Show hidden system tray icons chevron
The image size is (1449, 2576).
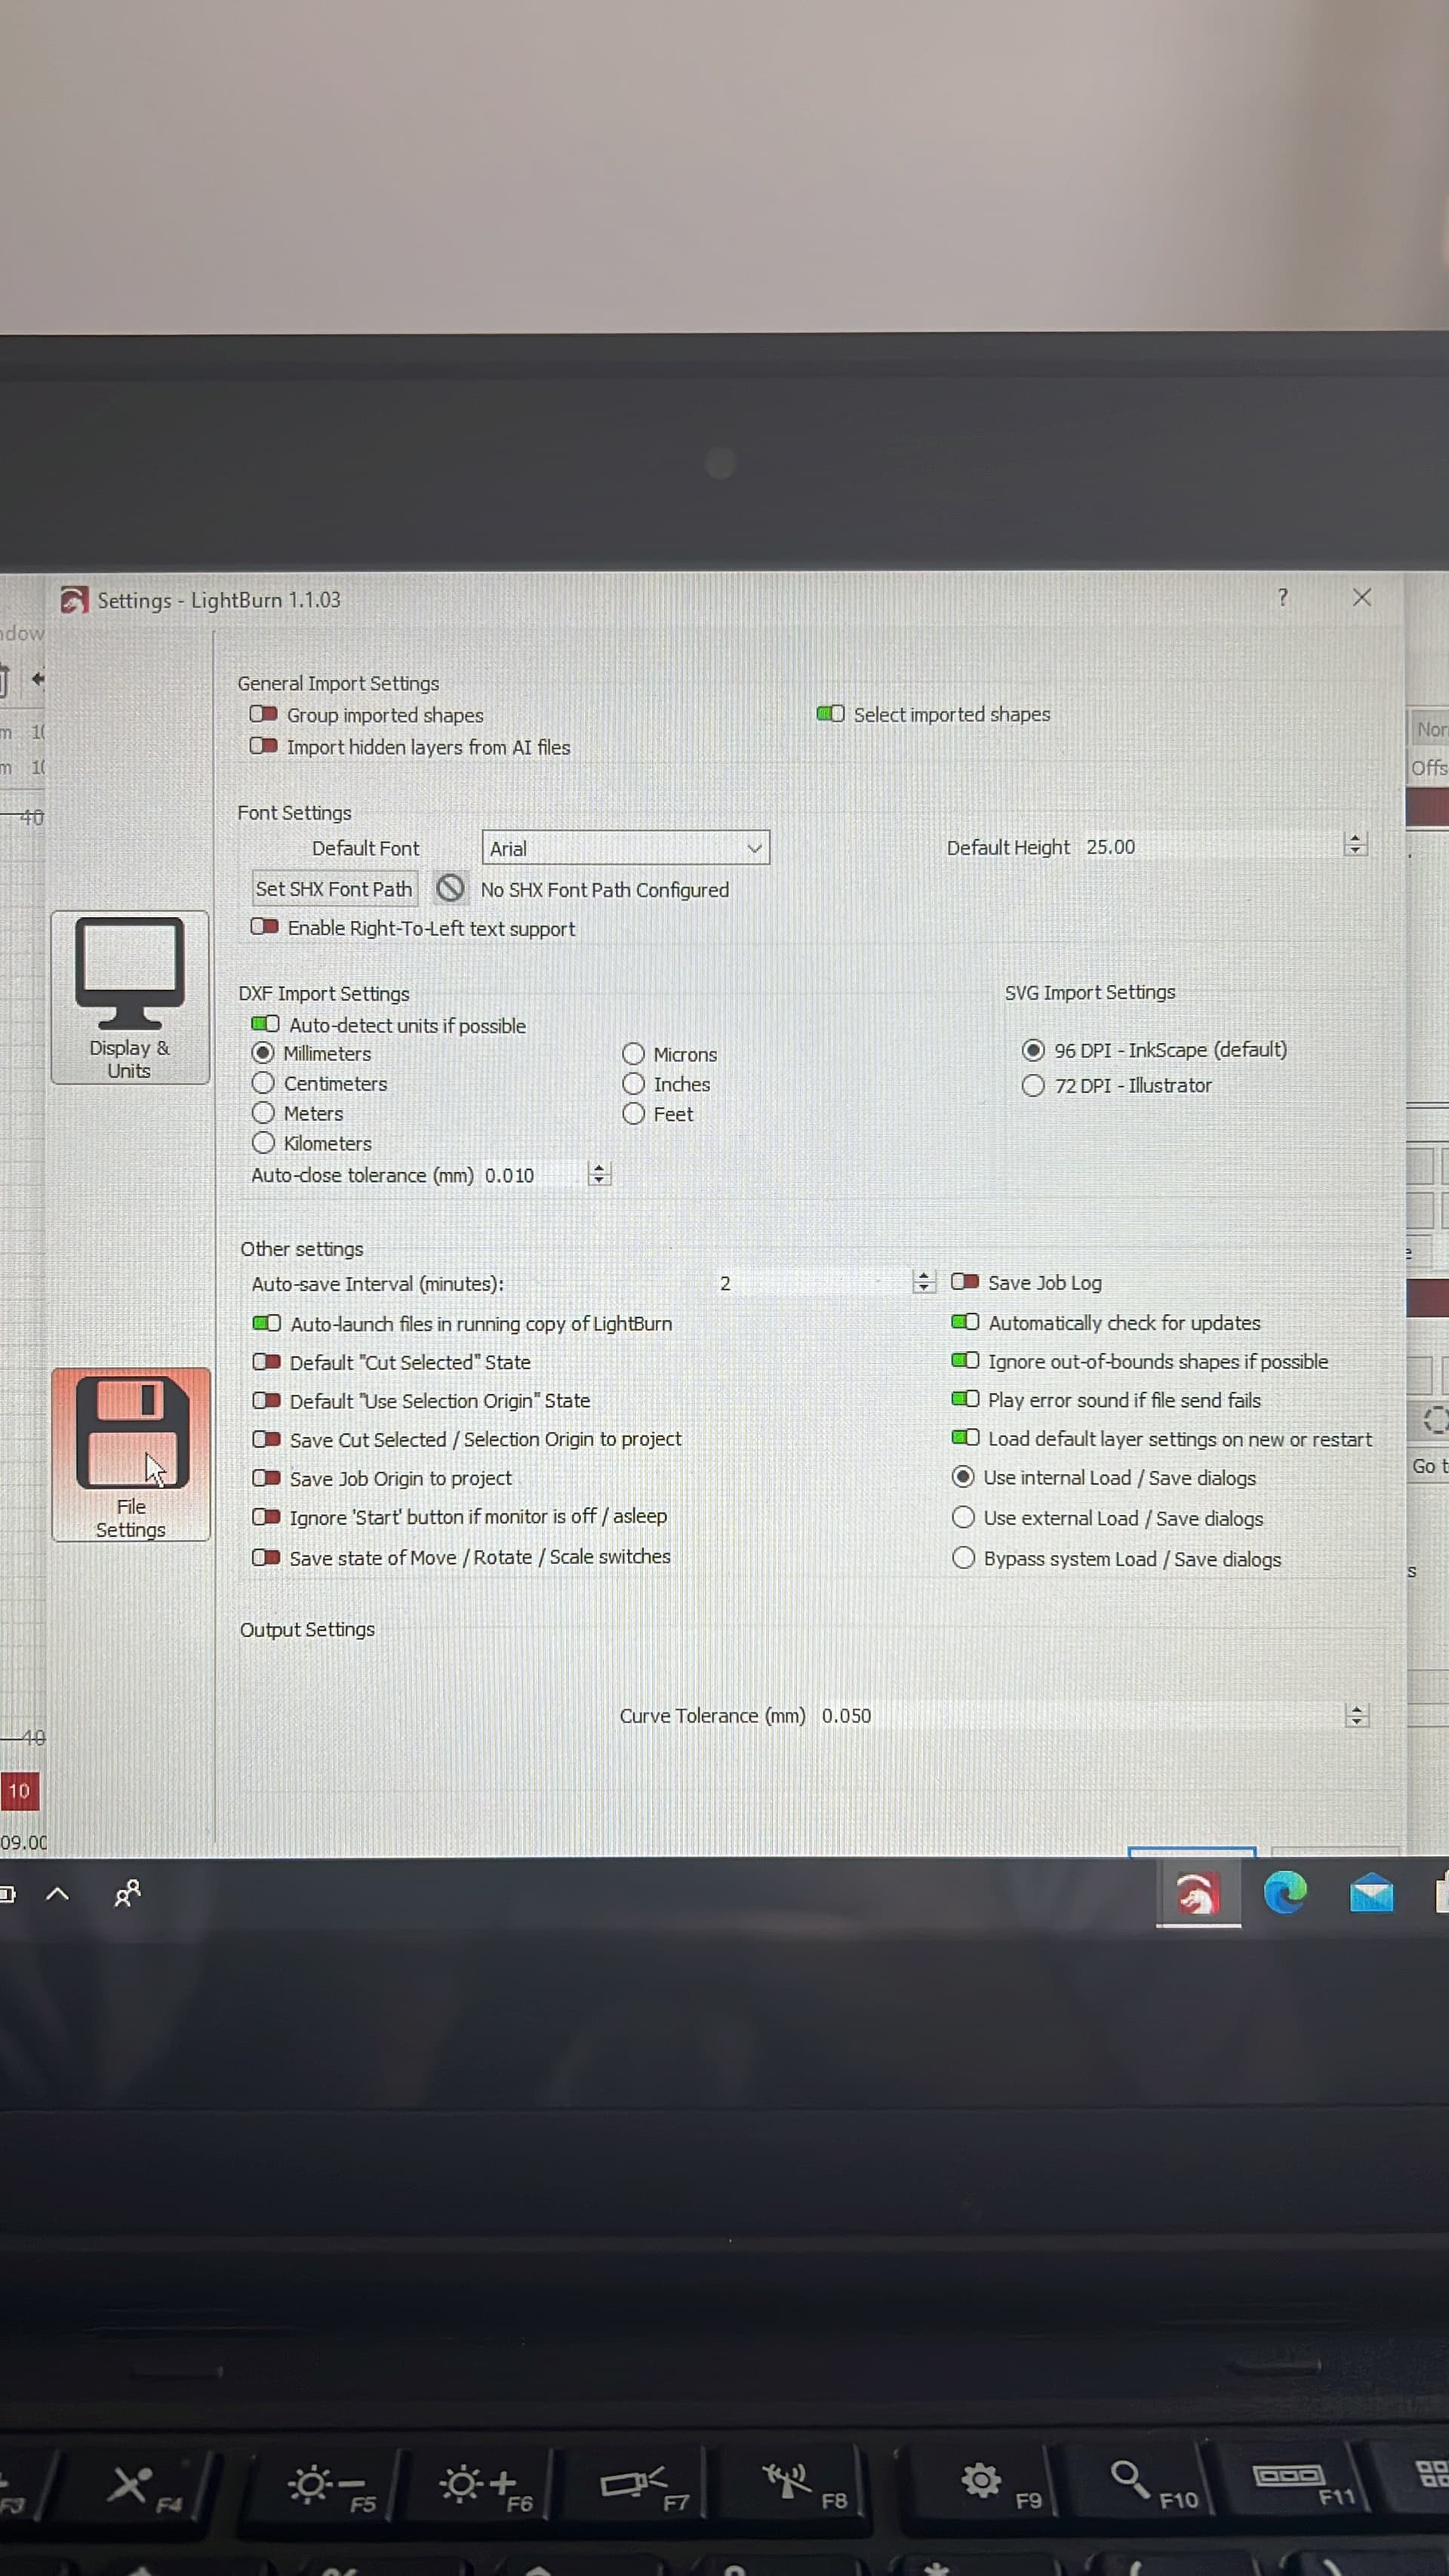58,1893
